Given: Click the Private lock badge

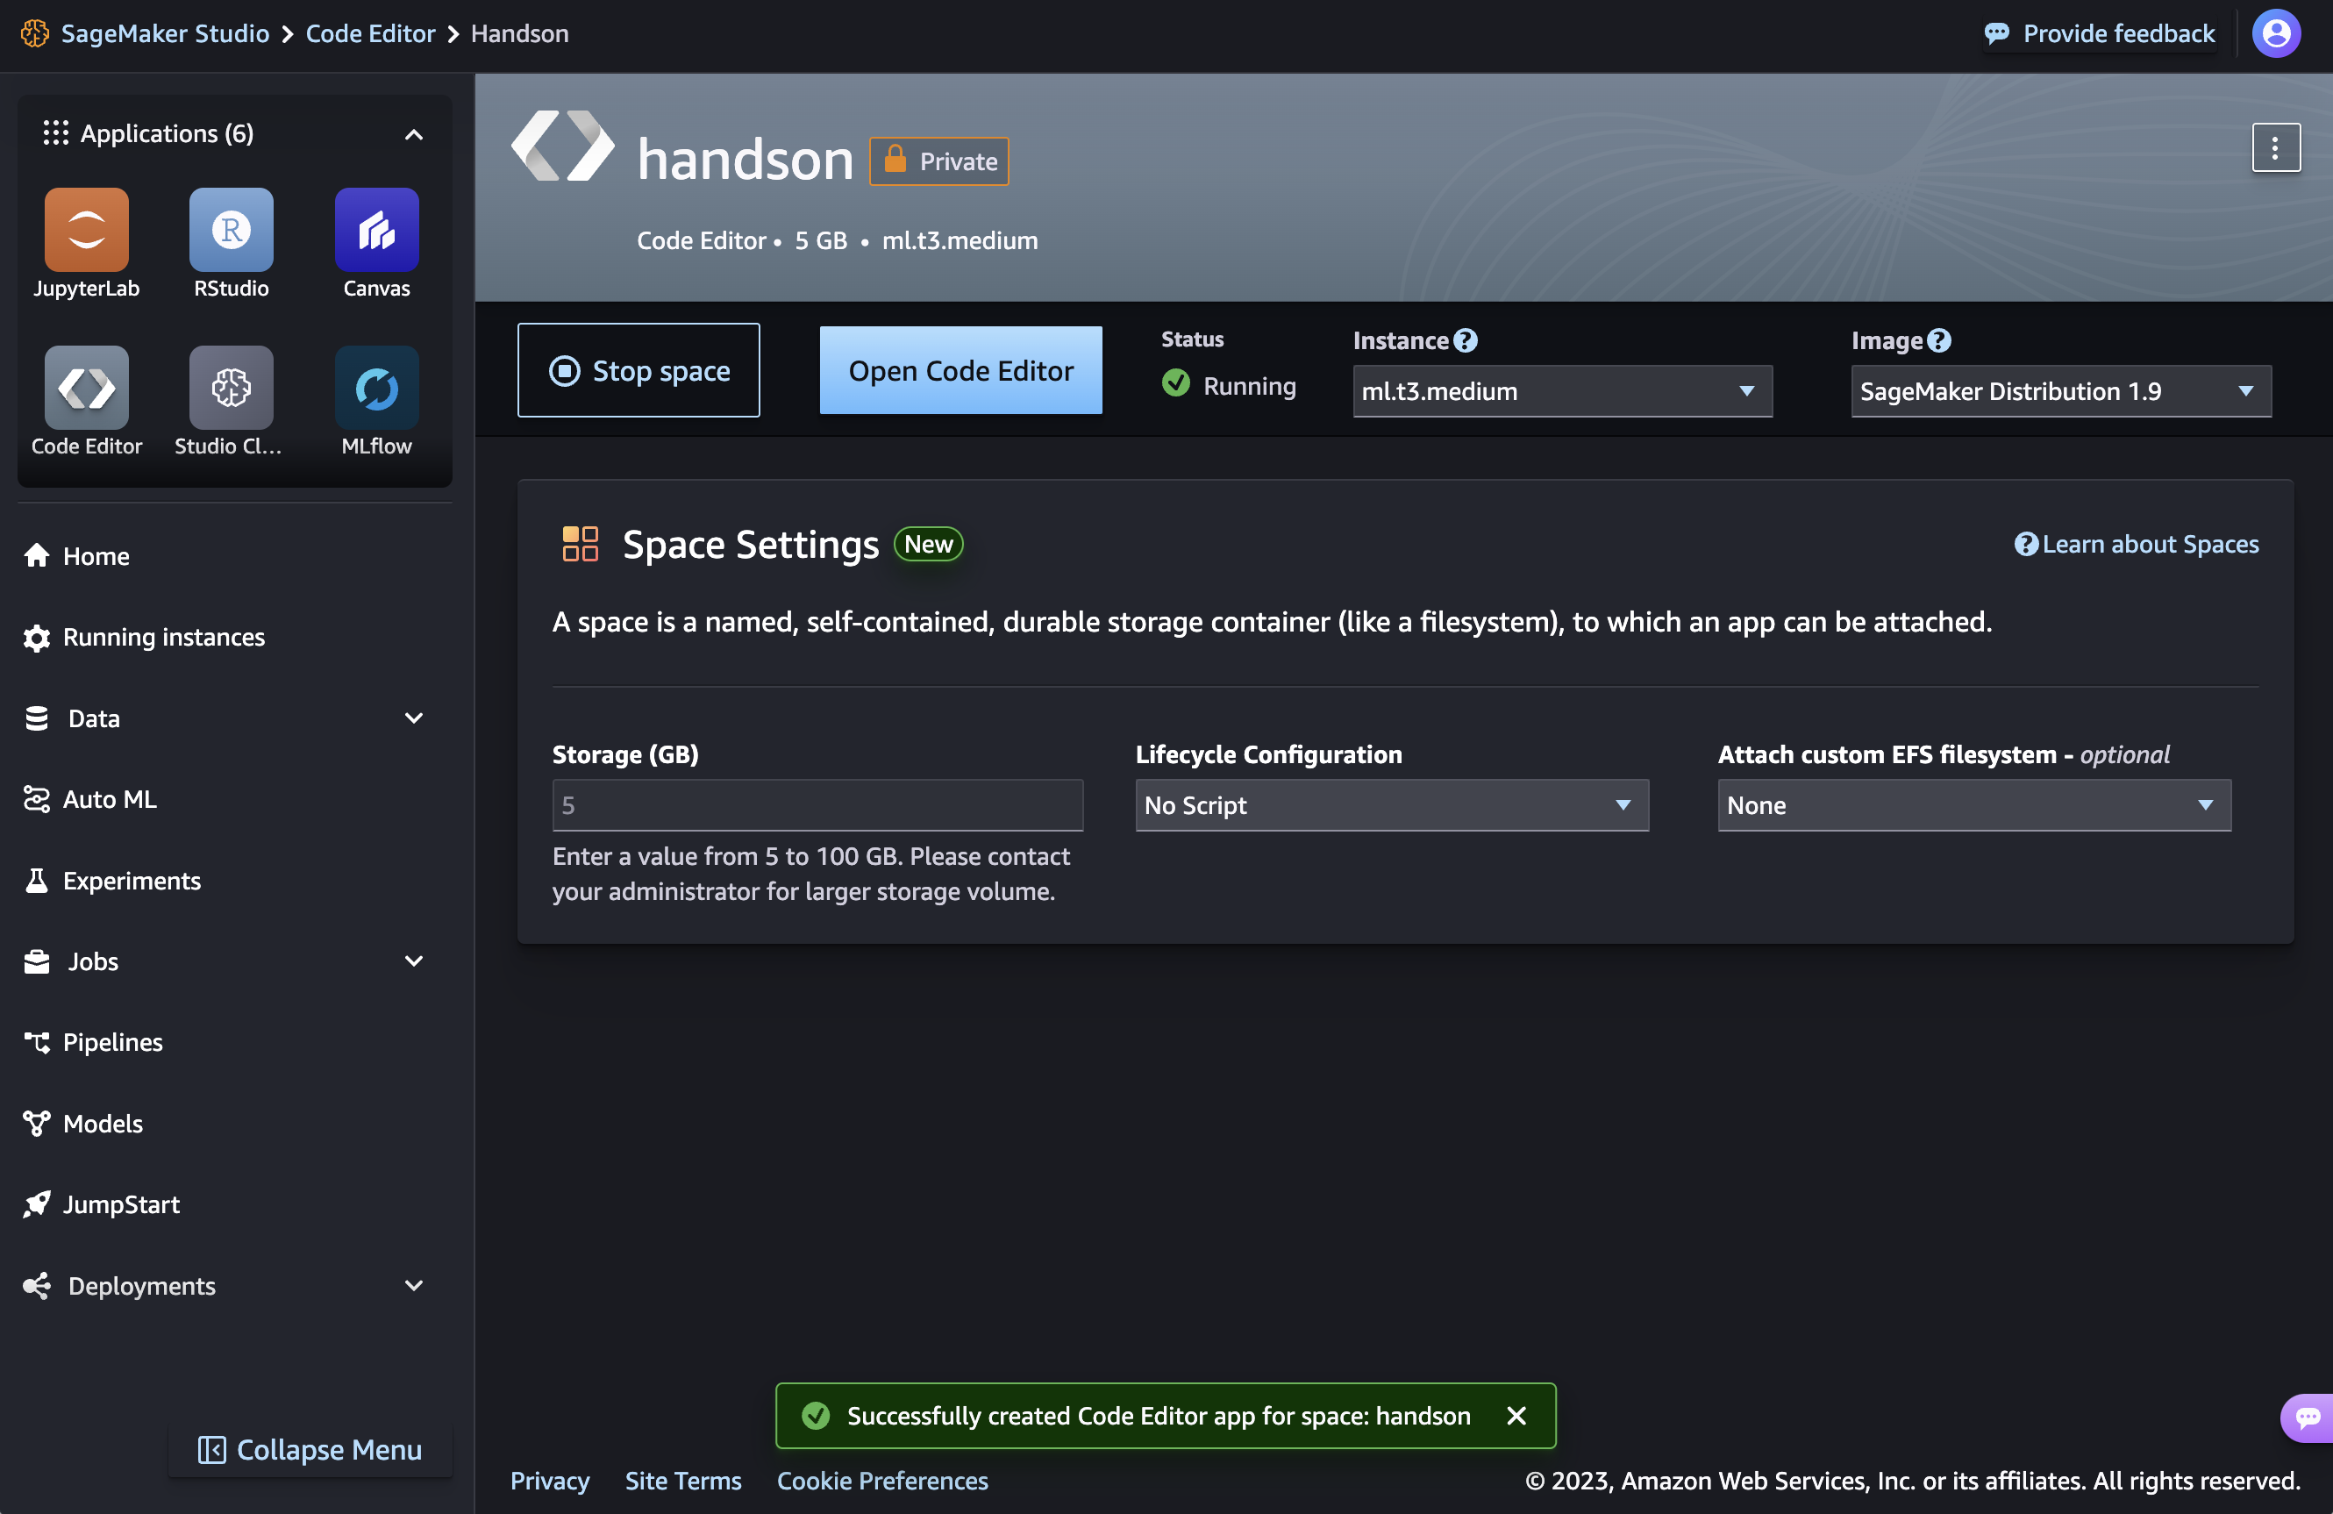Looking at the screenshot, I should coord(939,161).
